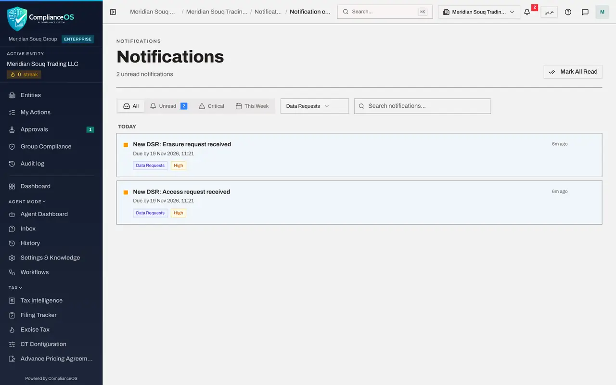The image size is (616, 385).
Task: Collapse the AGENT MODE section
Action: (27, 202)
